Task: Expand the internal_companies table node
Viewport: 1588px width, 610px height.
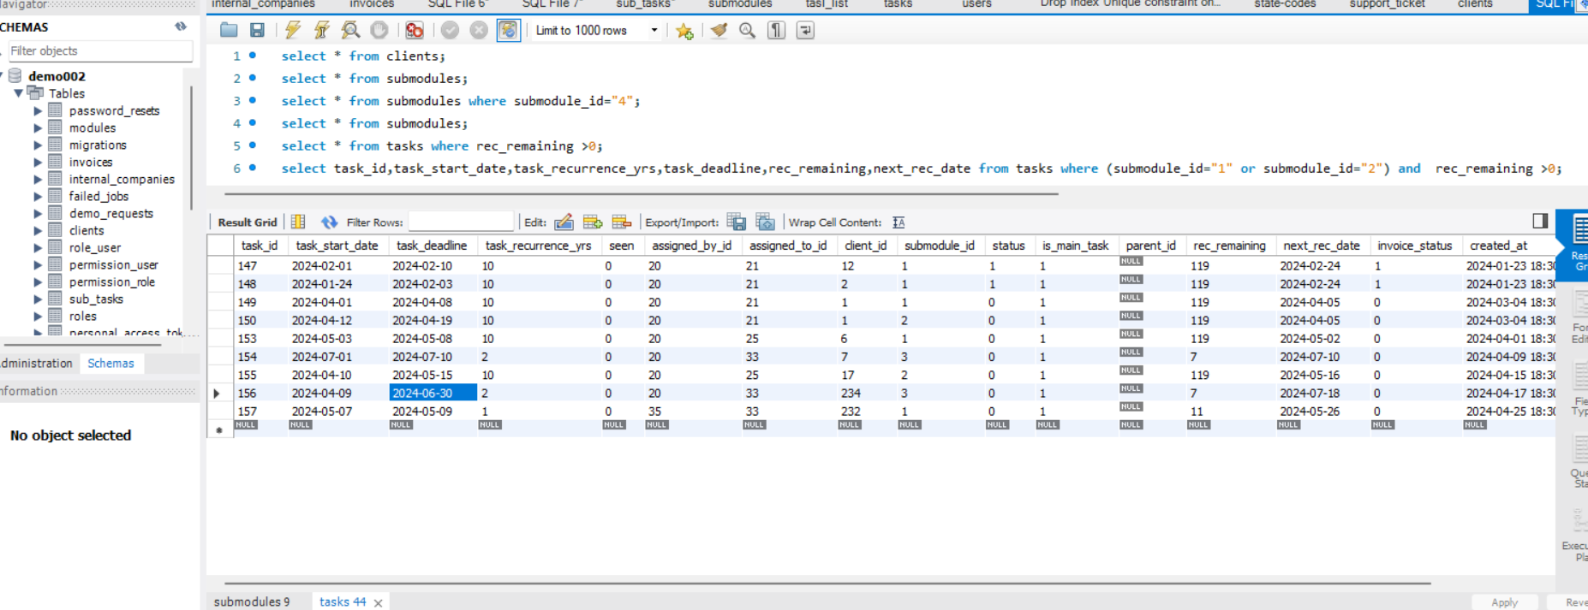Action: [38, 179]
